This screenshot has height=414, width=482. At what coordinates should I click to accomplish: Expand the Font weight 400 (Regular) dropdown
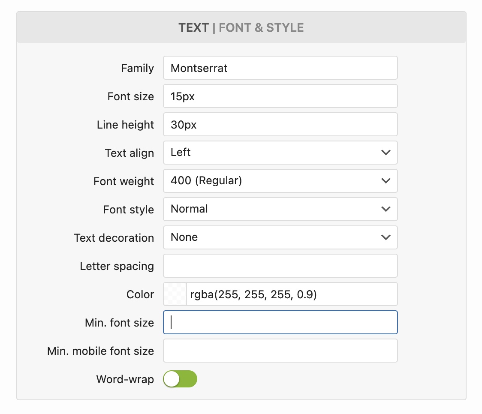coord(274,181)
